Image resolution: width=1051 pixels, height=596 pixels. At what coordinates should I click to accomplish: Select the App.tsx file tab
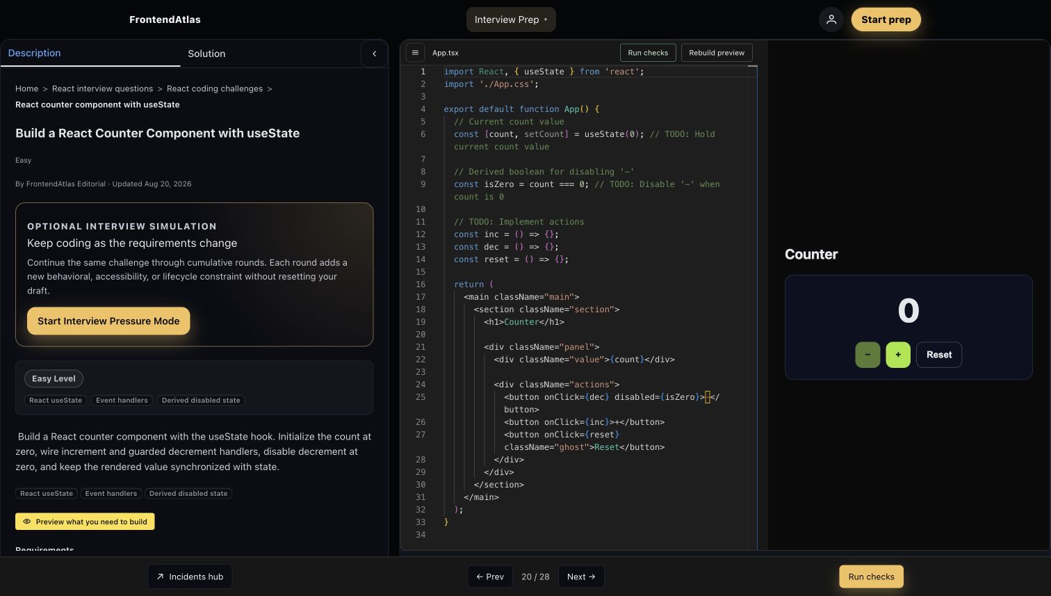(x=446, y=53)
